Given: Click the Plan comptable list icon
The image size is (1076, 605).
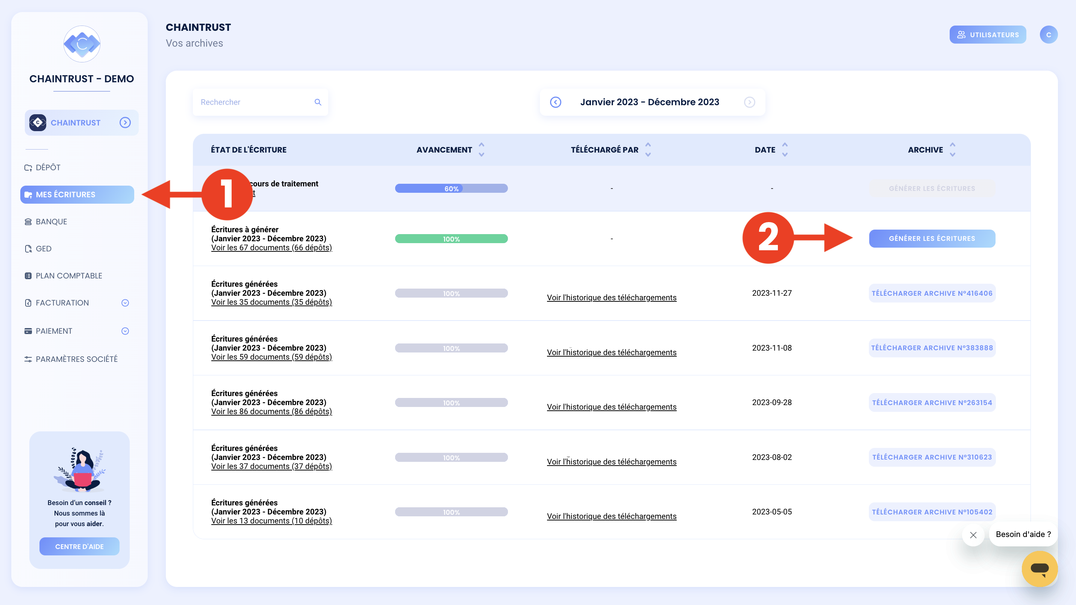Looking at the screenshot, I should (28, 276).
